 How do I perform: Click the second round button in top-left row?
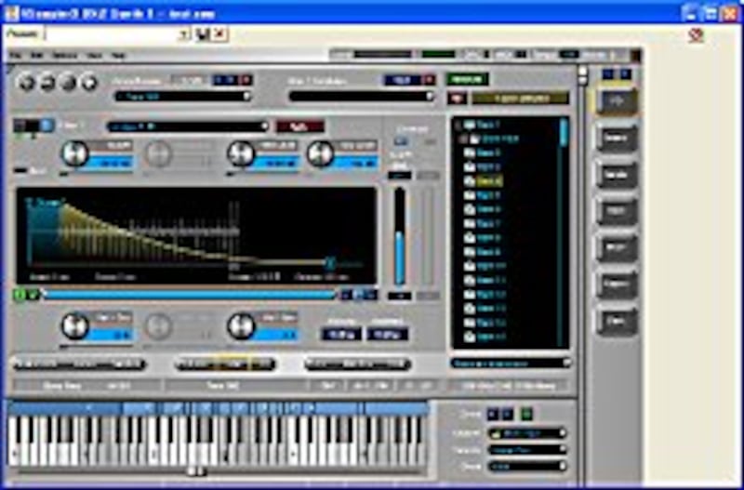tap(47, 83)
